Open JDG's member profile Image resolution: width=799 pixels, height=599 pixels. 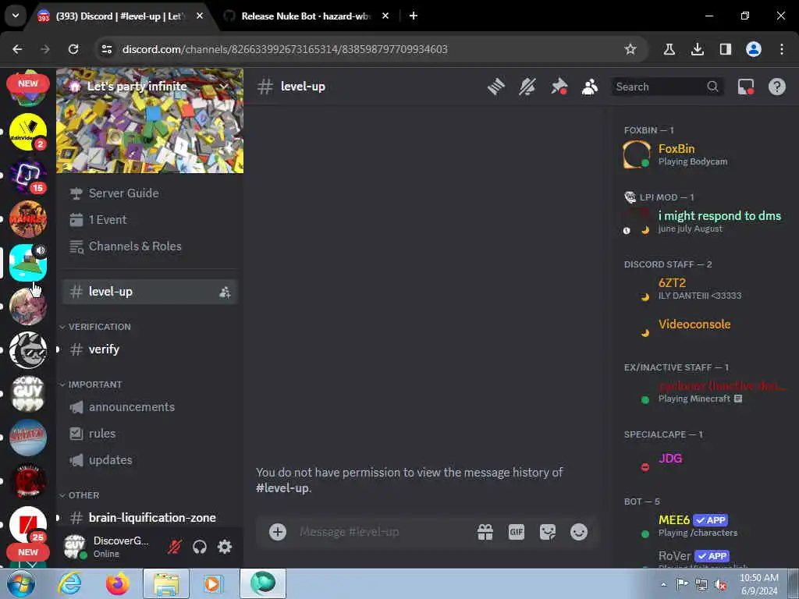pyautogui.click(x=703, y=459)
